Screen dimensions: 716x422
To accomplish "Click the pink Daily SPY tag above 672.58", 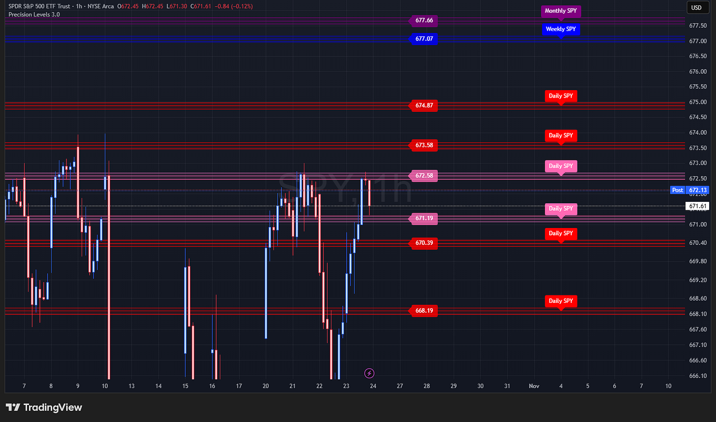I will coord(561,166).
